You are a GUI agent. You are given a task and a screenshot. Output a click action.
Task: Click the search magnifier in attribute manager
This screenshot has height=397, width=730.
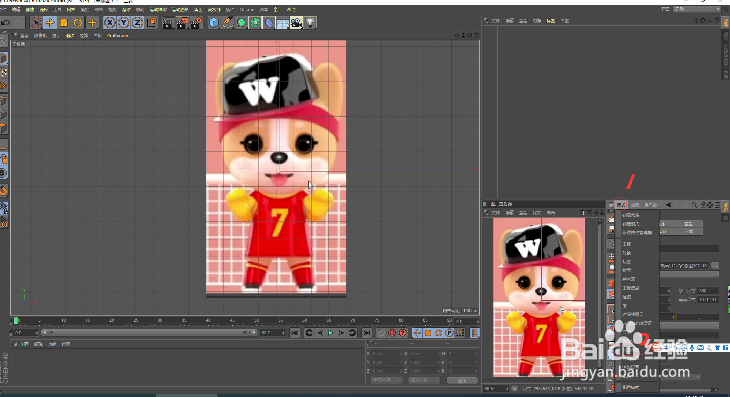[x=694, y=205]
